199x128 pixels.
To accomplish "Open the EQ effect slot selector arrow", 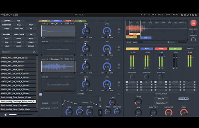I will pyautogui.click(x=152, y=82).
